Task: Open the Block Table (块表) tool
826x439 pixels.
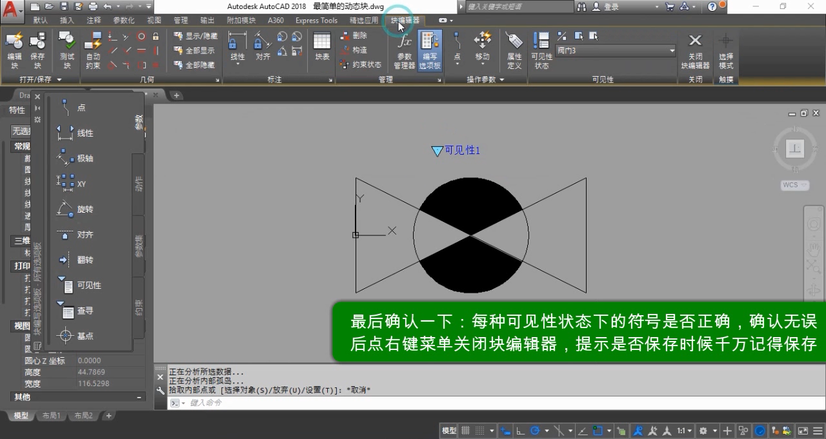Action: tap(322, 46)
